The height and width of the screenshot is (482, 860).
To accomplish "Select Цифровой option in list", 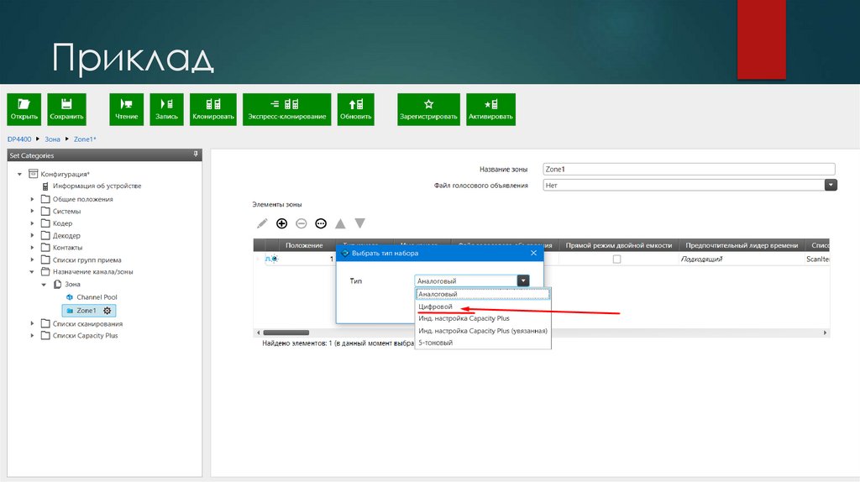I will [483, 306].
